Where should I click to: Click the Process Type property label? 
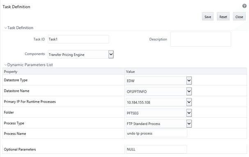tap(14, 123)
